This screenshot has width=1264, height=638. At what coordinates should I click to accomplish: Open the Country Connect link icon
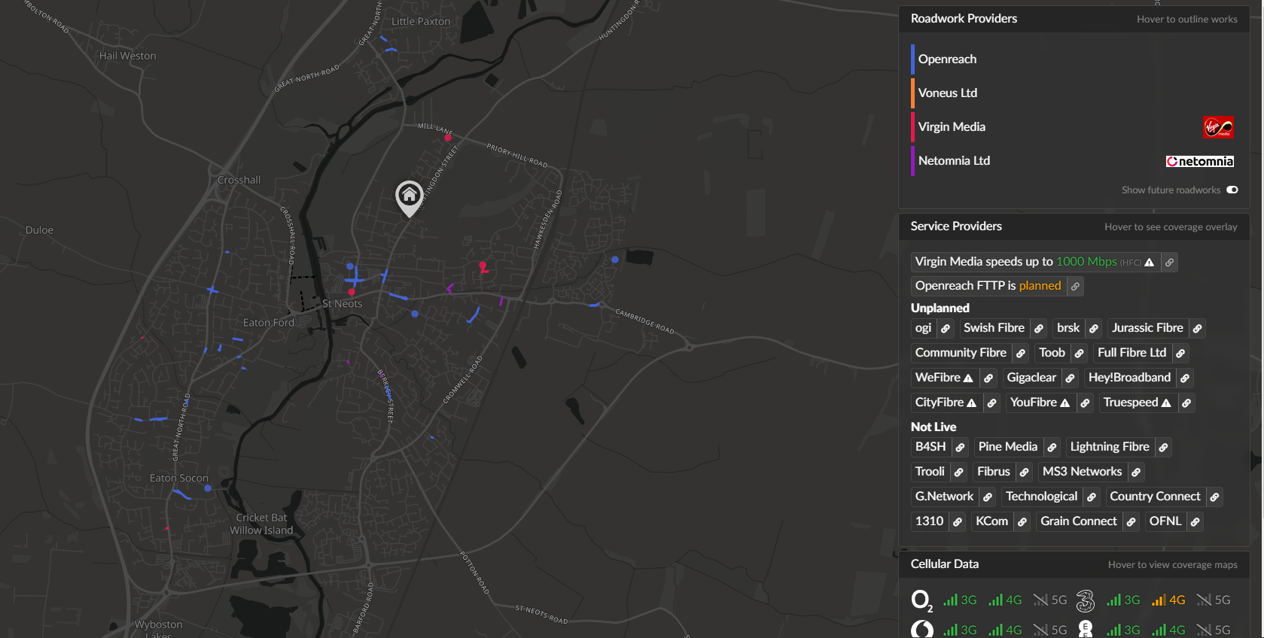click(1214, 497)
